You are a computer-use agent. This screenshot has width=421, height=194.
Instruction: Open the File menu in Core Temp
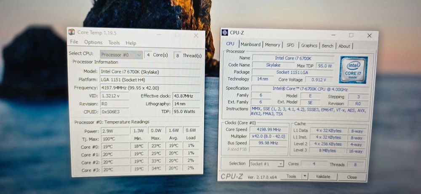pos(74,42)
